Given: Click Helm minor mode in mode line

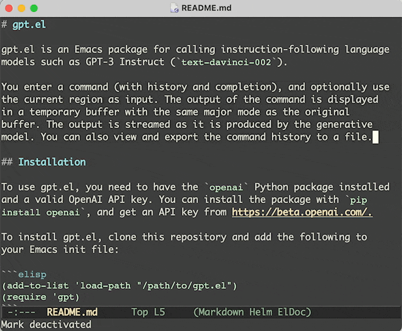Looking at the screenshot, I should [260, 312].
